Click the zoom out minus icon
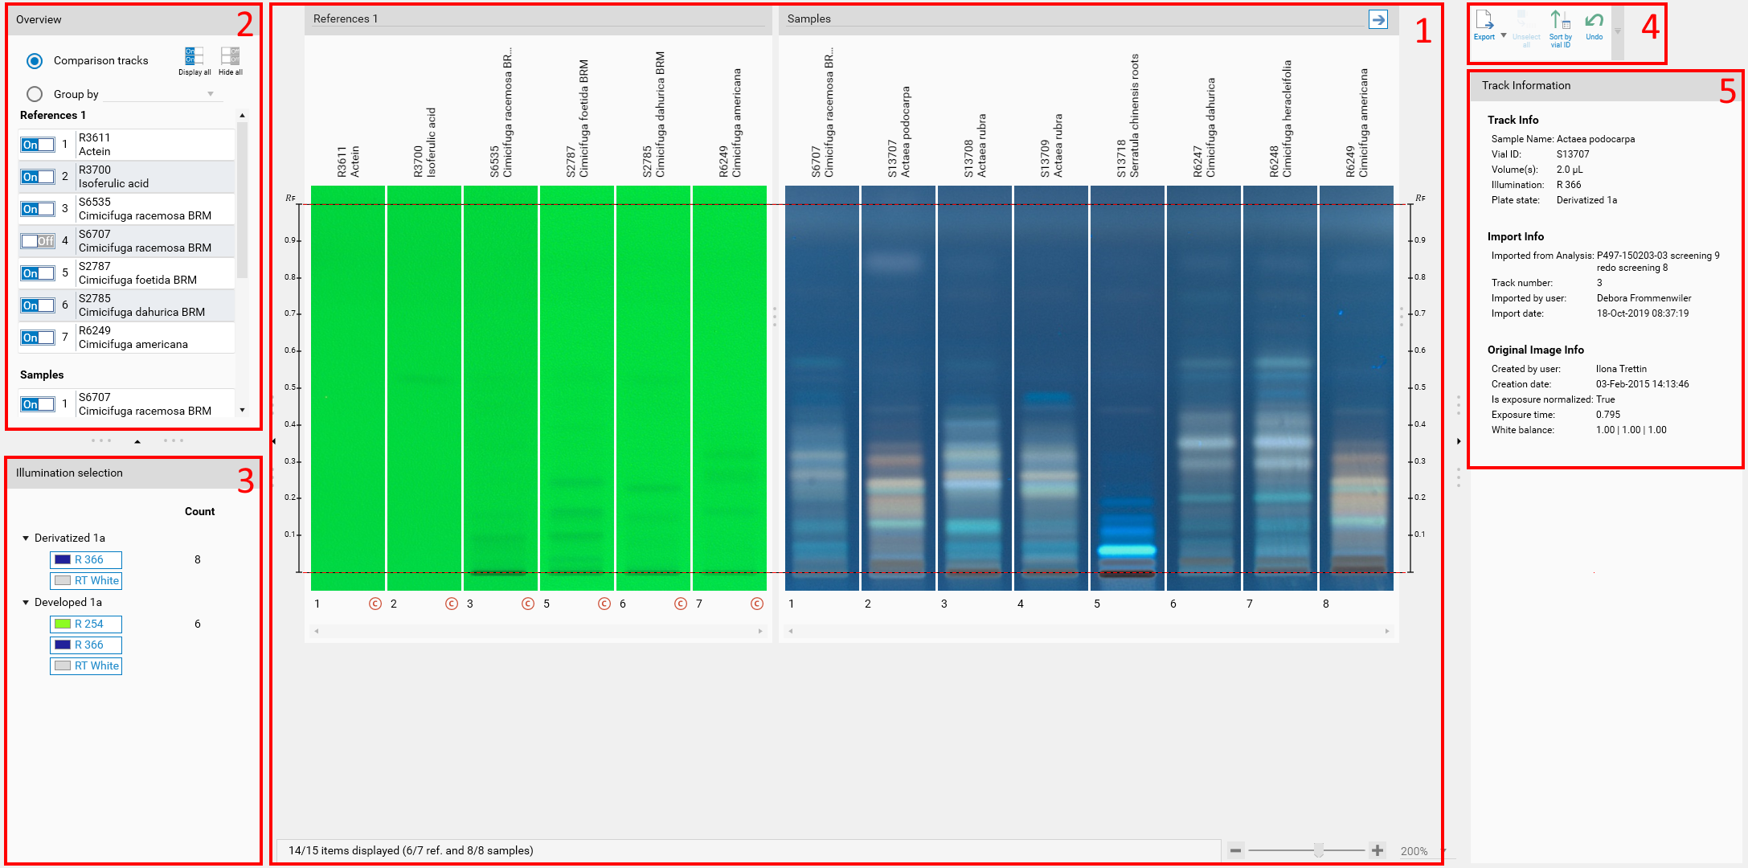The image size is (1748, 868). [x=1236, y=850]
